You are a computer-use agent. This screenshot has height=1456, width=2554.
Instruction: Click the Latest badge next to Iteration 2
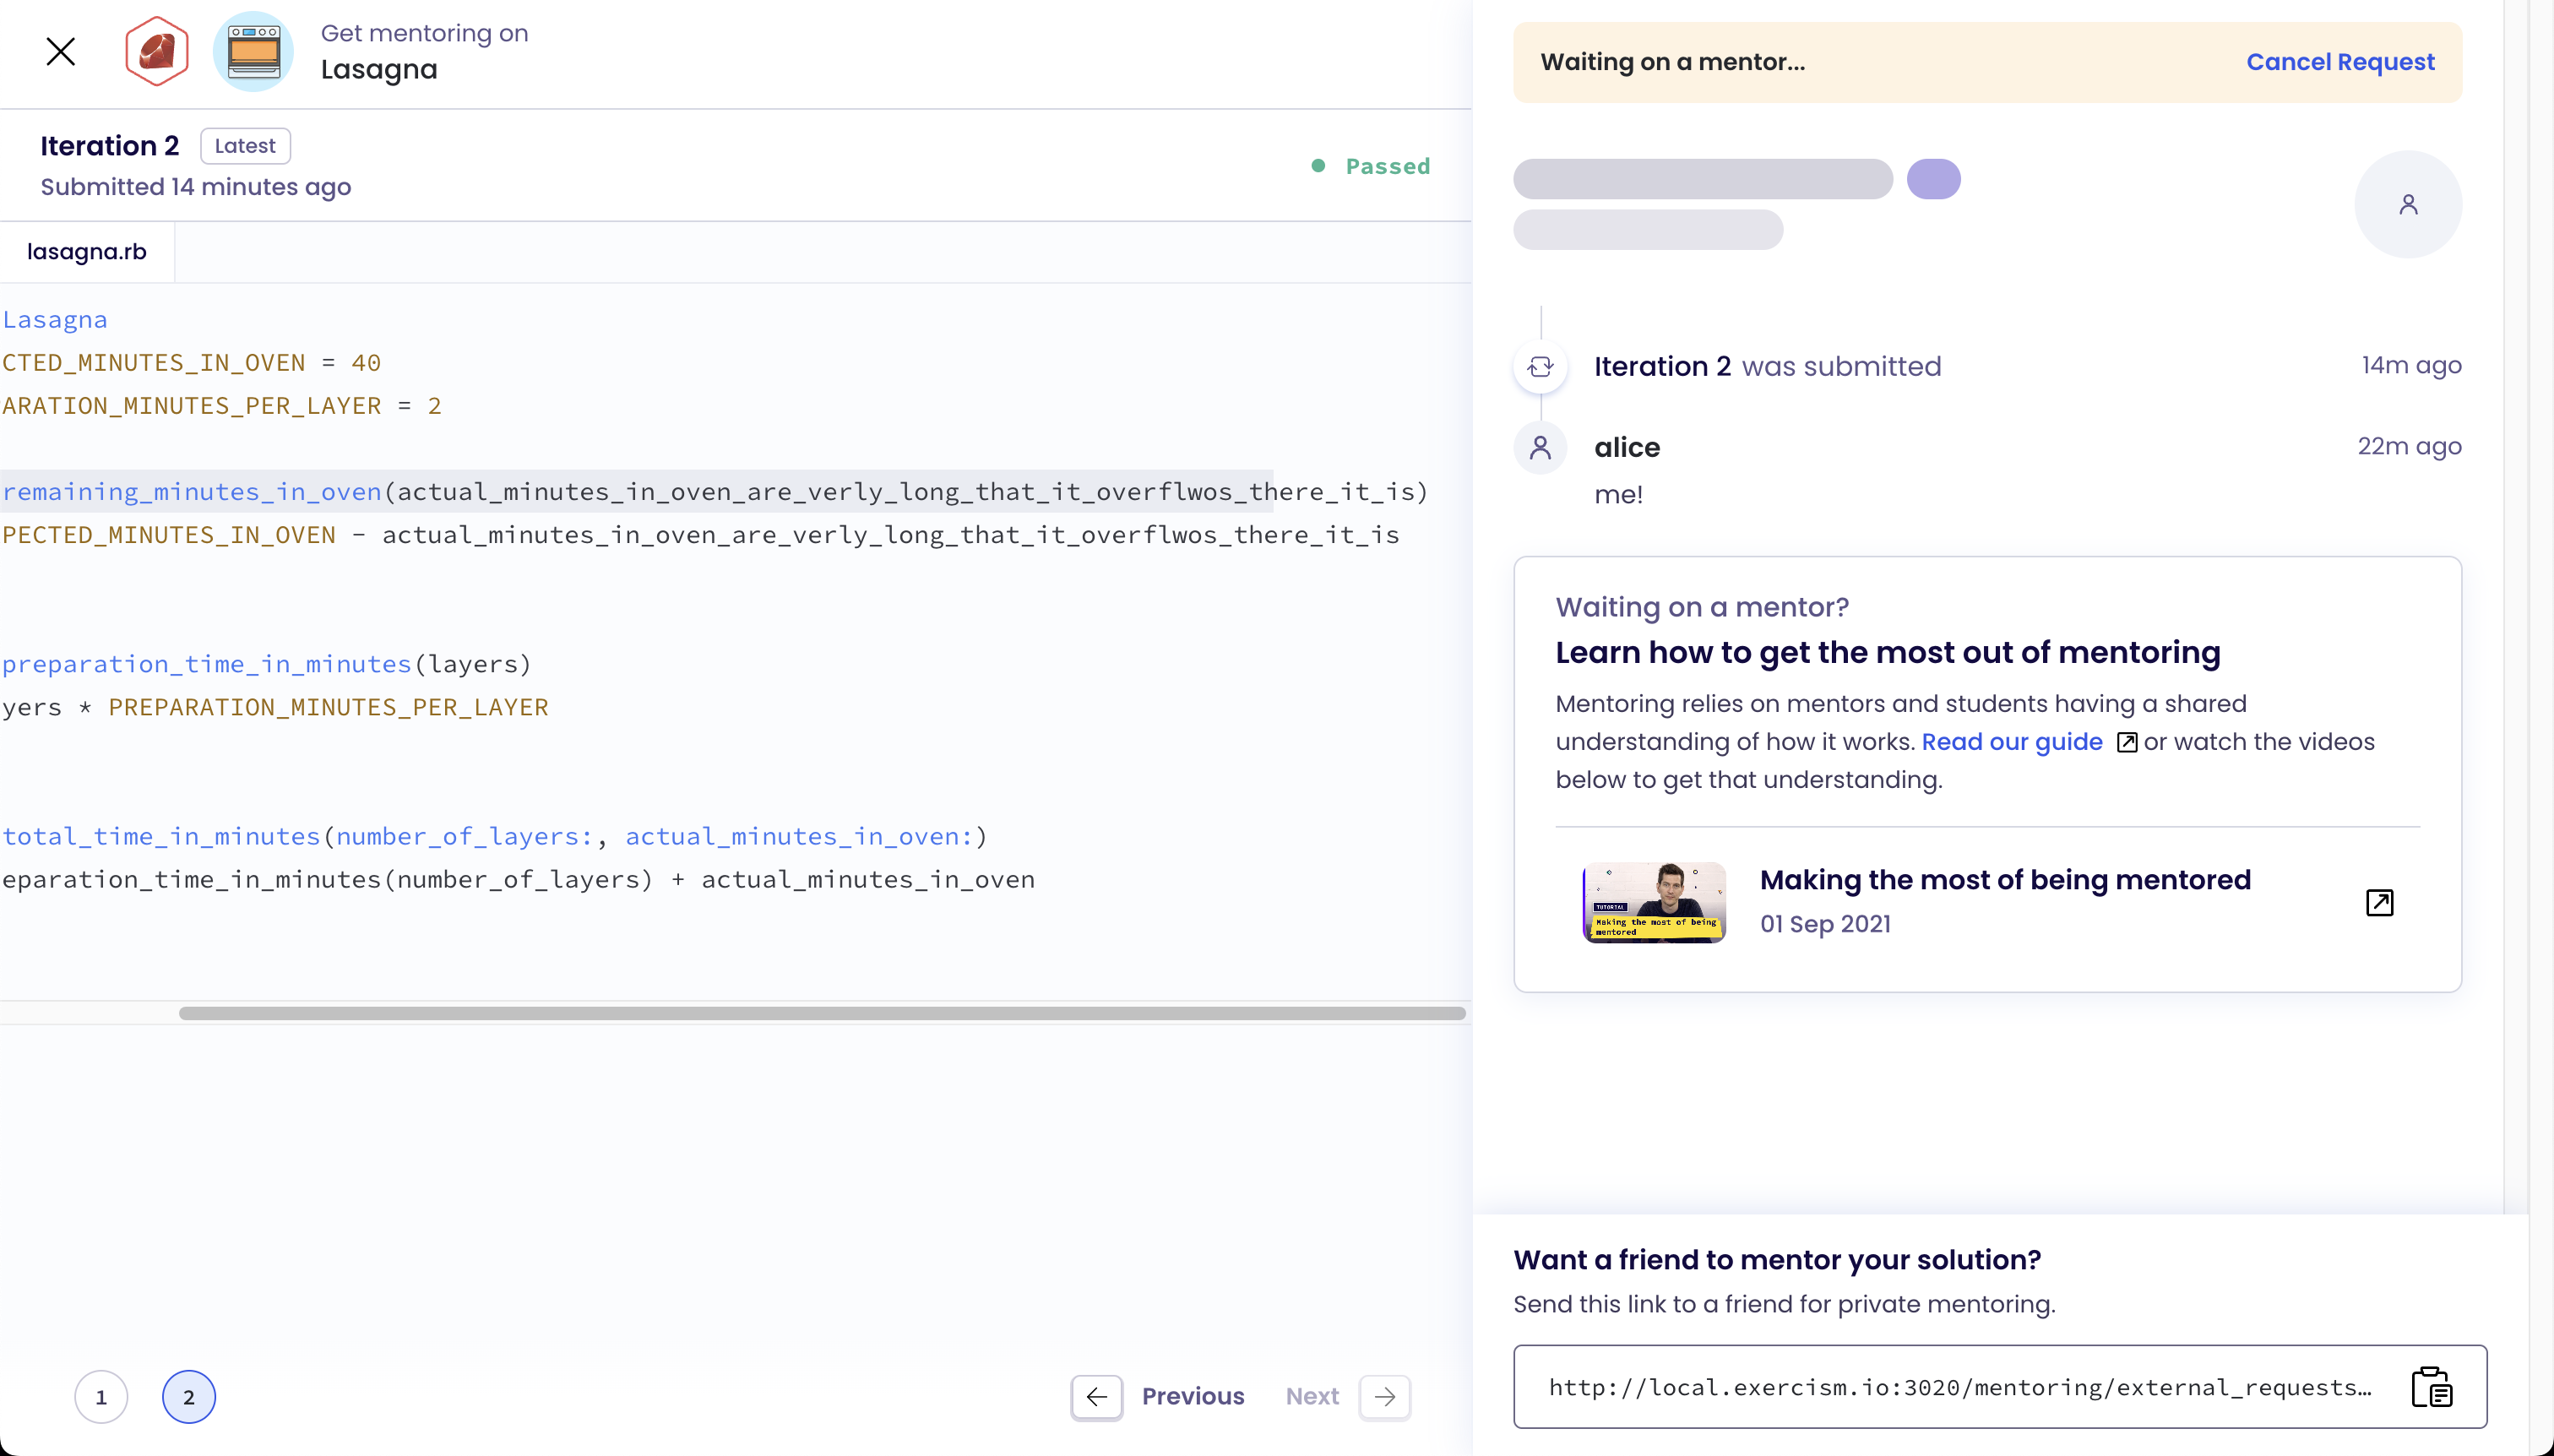click(244, 145)
